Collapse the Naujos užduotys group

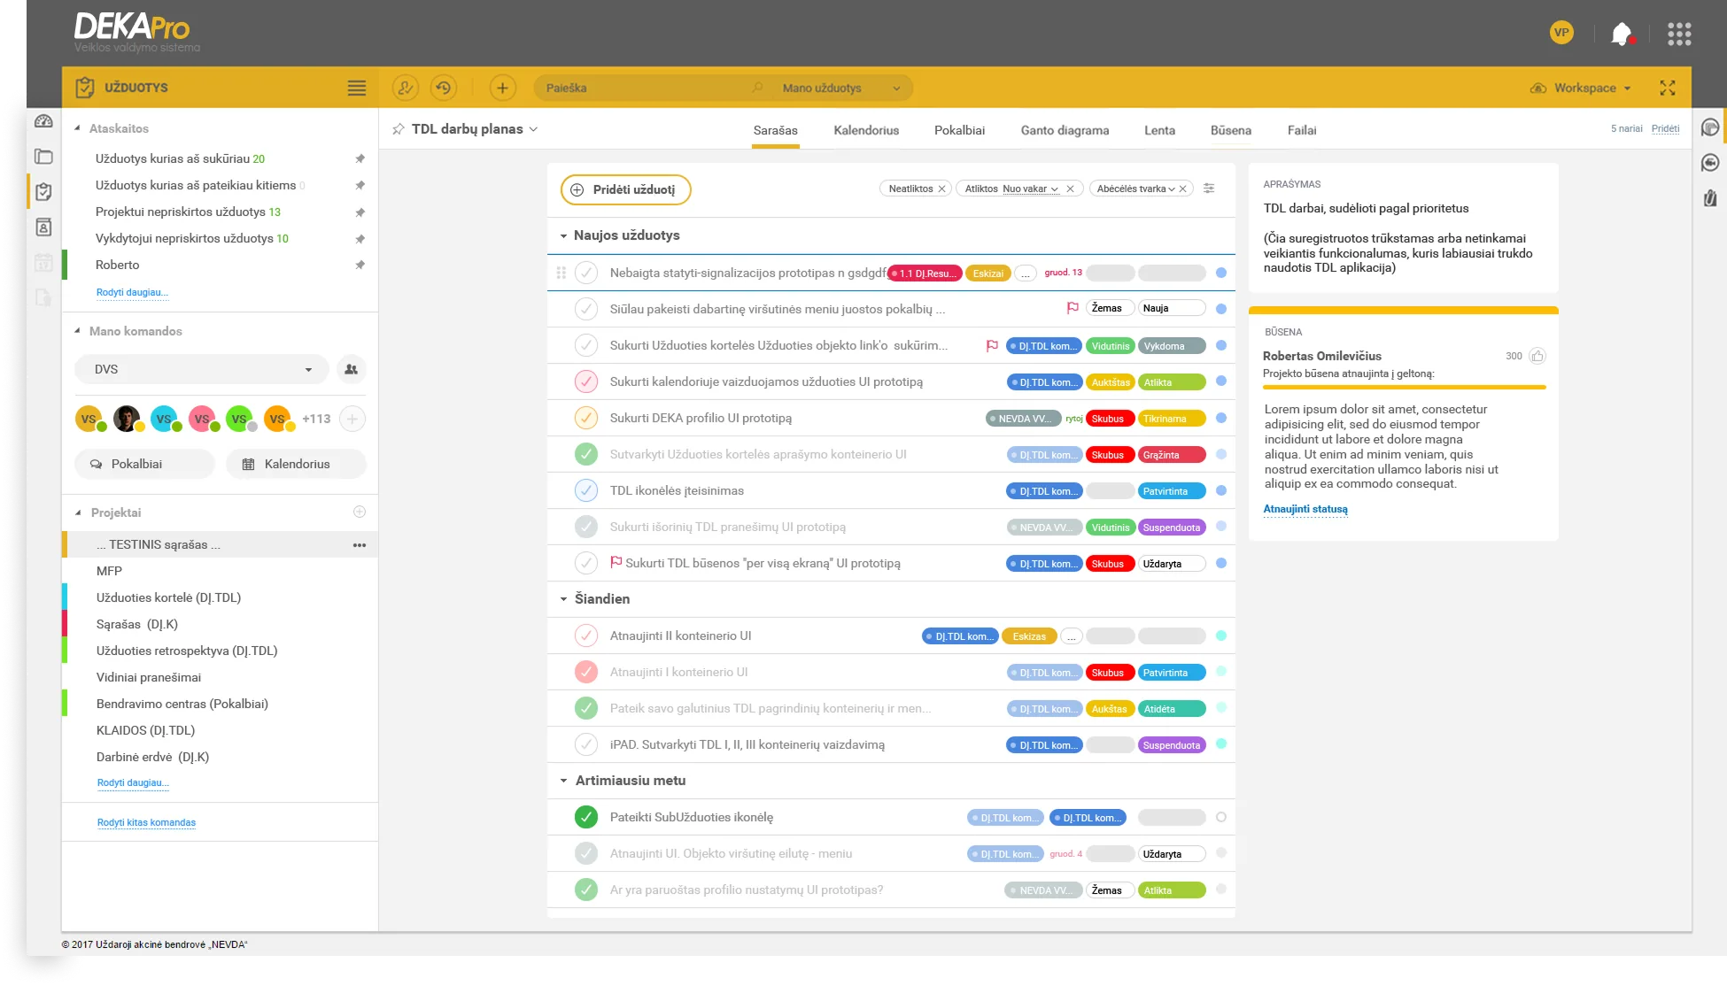563,235
